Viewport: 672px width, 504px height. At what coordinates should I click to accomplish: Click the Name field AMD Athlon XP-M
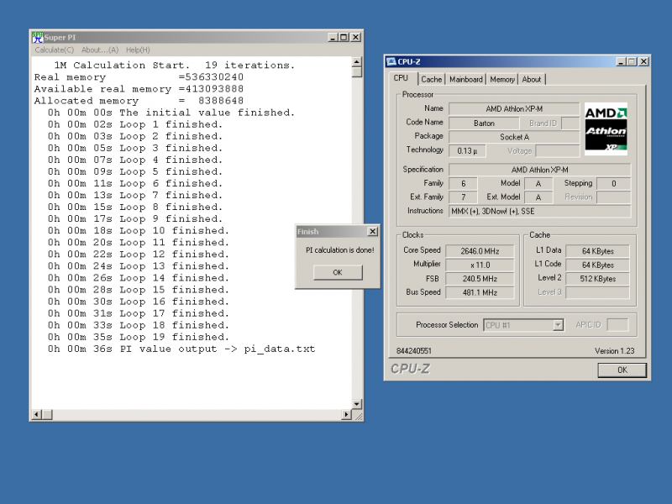coord(514,109)
